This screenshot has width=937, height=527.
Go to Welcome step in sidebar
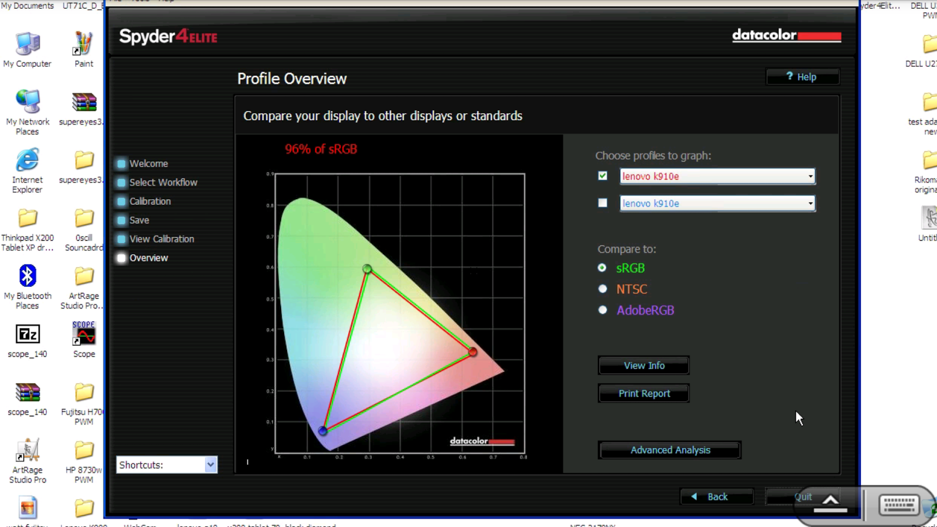pos(149,164)
